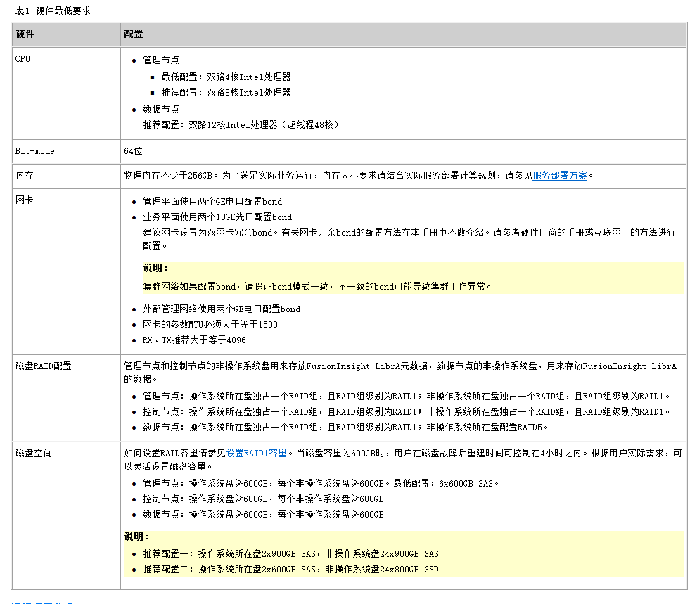697x604 pixels.
Task: Click 管理平面使用两个GE电口配置bond line
Action: point(212,202)
